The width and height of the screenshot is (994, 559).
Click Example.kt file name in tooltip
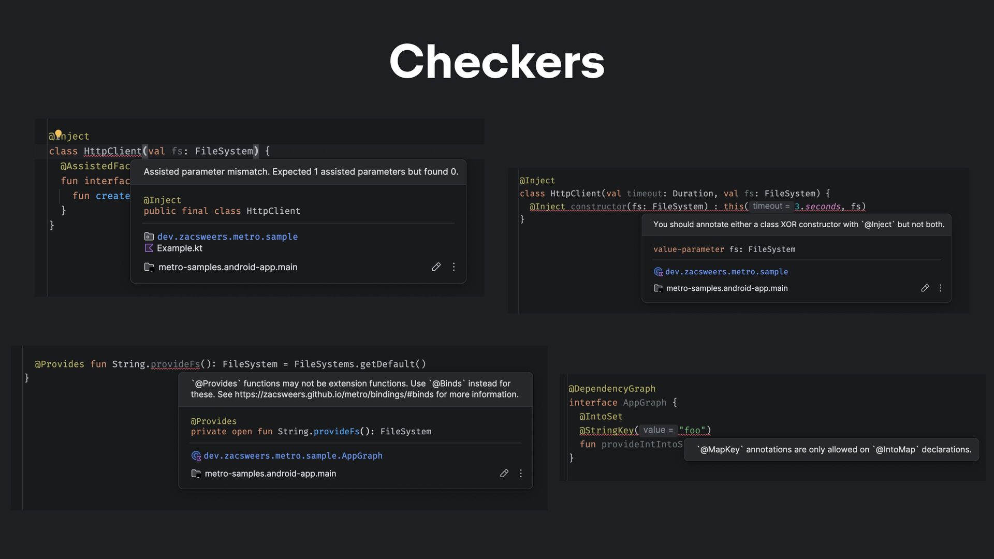tap(180, 248)
